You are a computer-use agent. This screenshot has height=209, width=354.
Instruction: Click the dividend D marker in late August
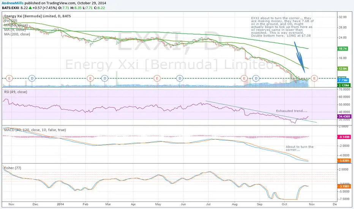[256, 78]
